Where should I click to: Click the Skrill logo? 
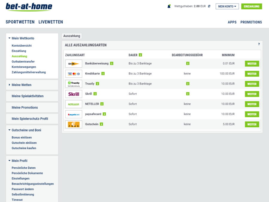coord(74,94)
